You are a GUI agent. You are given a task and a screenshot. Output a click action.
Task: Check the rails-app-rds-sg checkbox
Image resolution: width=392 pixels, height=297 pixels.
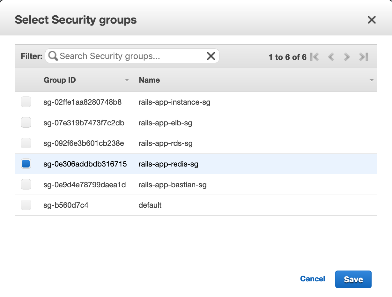pyautogui.click(x=26, y=143)
